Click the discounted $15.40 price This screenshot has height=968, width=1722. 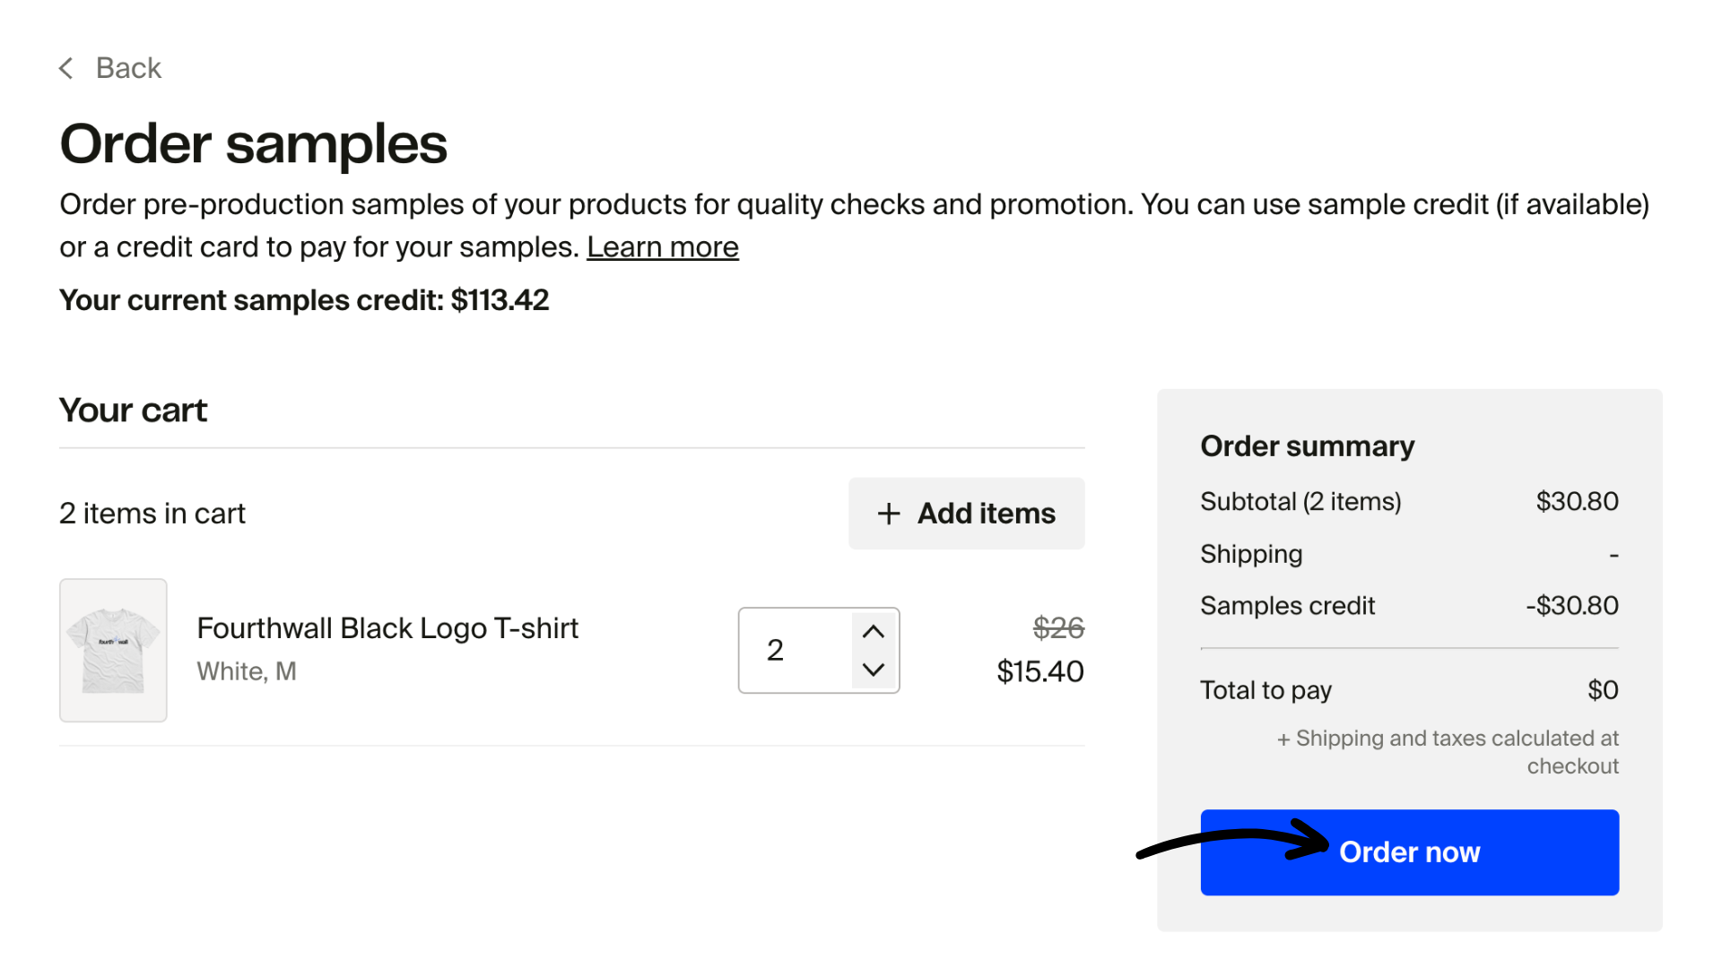(x=1039, y=671)
